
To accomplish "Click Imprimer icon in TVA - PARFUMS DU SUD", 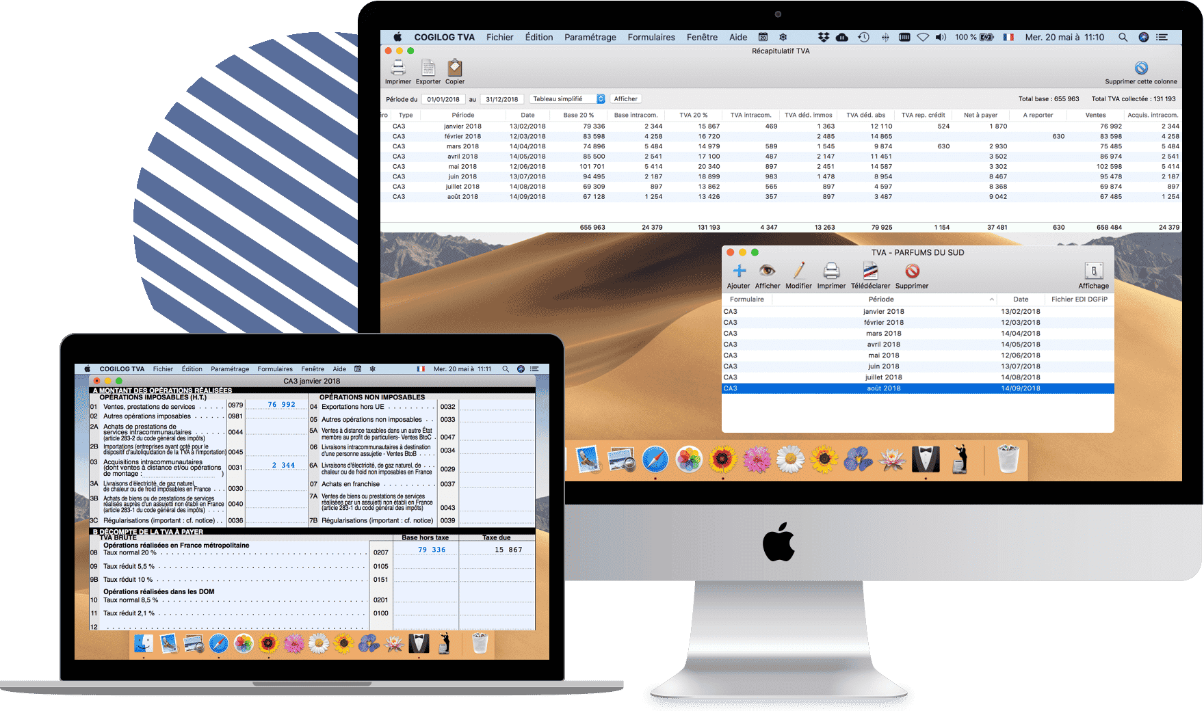I will [x=831, y=271].
